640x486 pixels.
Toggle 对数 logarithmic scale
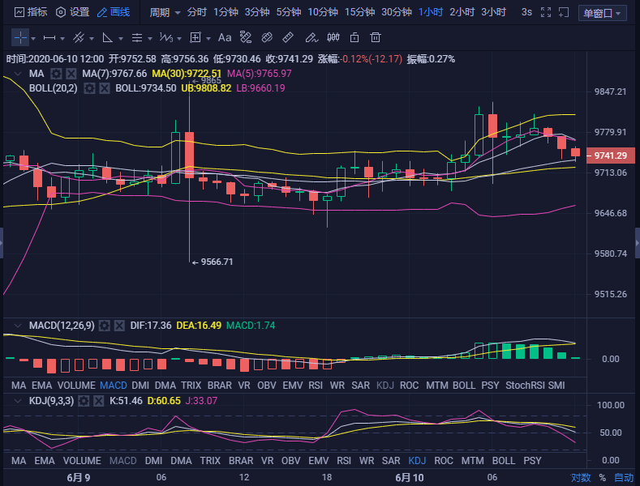(x=581, y=478)
